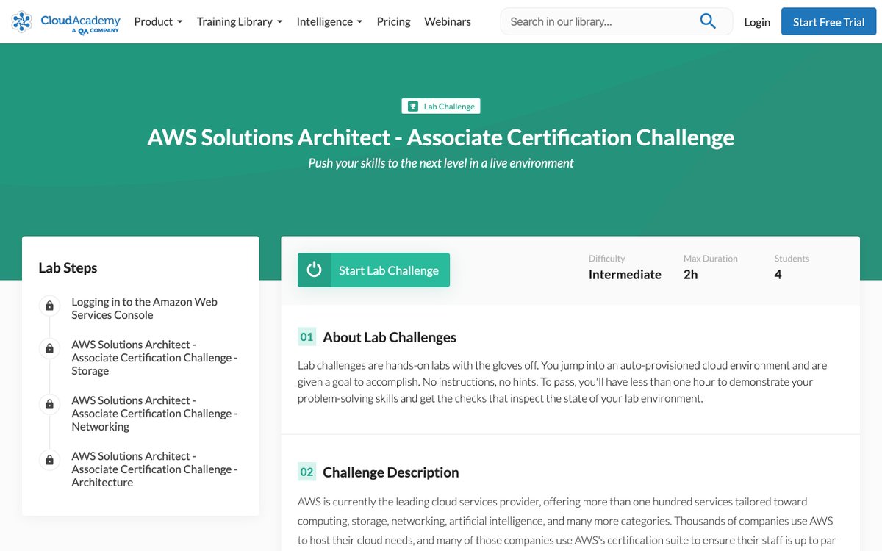The height and width of the screenshot is (551, 882).
Task: Click the Max Duration label
Action: [x=711, y=259]
